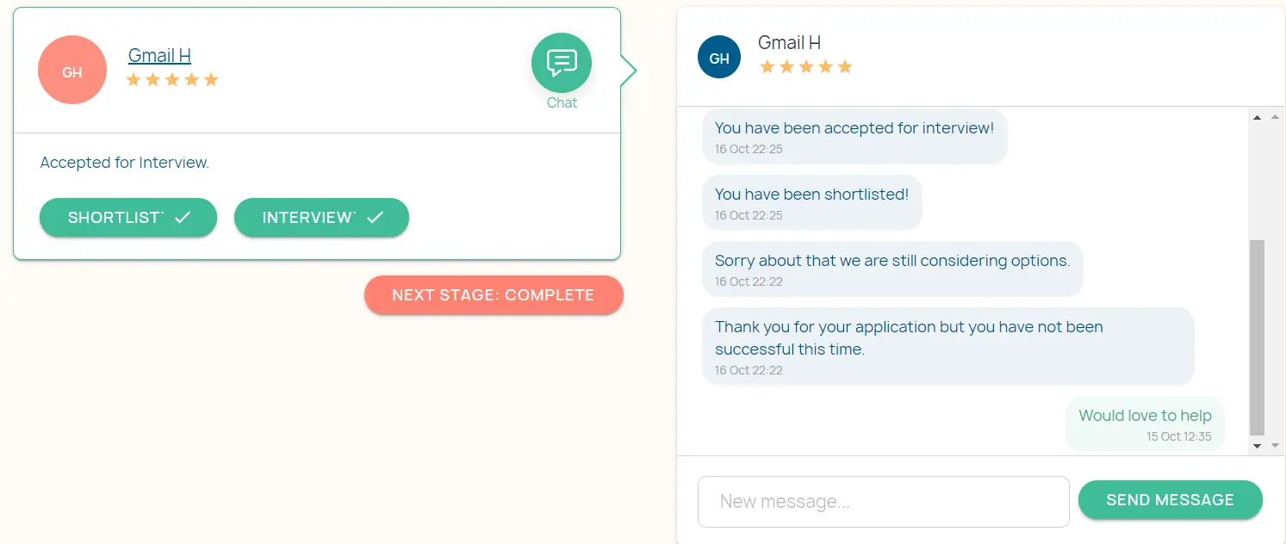Click the 'still considering options' message bubble
Image resolution: width=1286 pixels, height=544 pixels.
(892, 269)
